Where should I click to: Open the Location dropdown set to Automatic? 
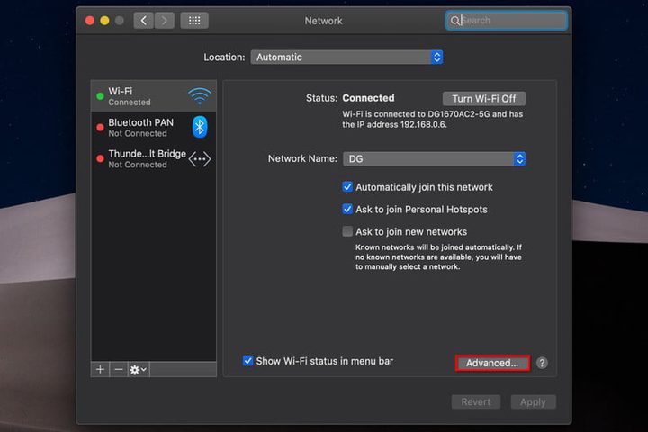pyautogui.click(x=347, y=57)
